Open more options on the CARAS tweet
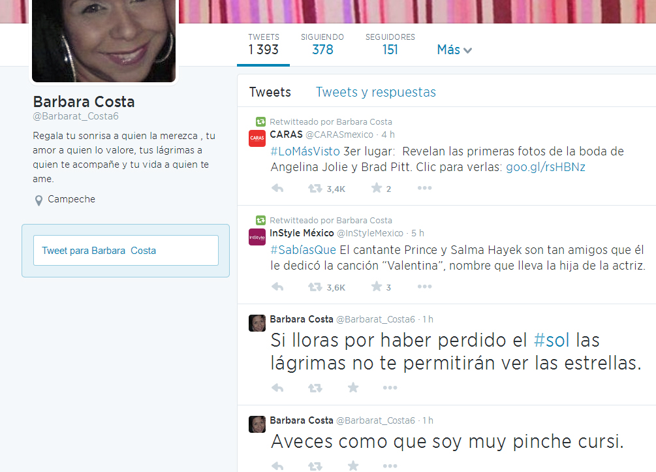 (424, 189)
